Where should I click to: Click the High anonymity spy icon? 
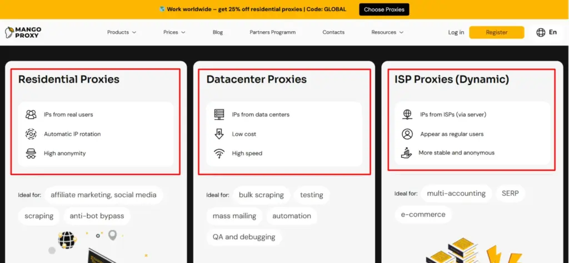(x=31, y=153)
